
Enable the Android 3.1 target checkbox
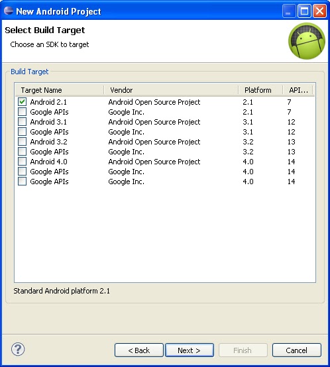23,122
